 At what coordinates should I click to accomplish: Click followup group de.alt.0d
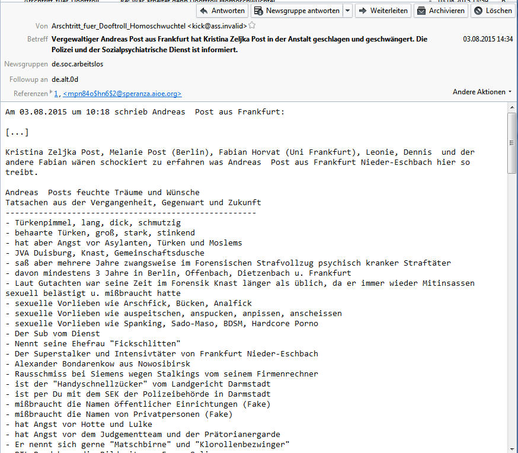(65, 79)
